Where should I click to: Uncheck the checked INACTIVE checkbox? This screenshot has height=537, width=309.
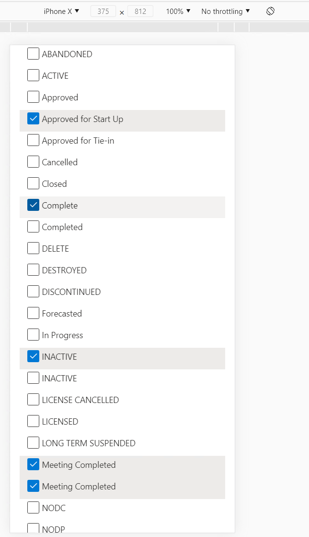(33, 356)
